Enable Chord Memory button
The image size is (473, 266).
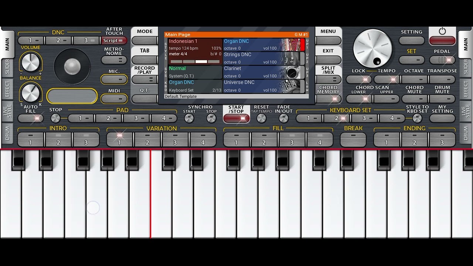[x=328, y=99]
